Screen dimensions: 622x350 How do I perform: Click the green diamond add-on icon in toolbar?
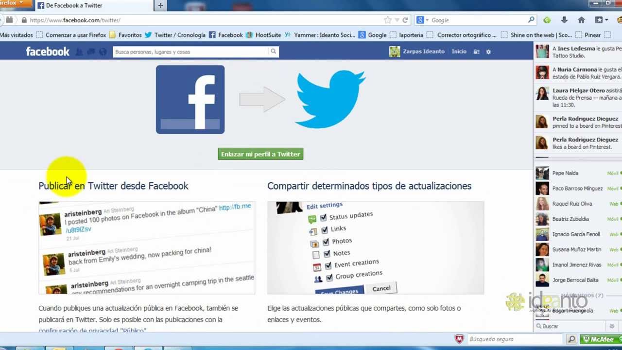[x=547, y=20]
